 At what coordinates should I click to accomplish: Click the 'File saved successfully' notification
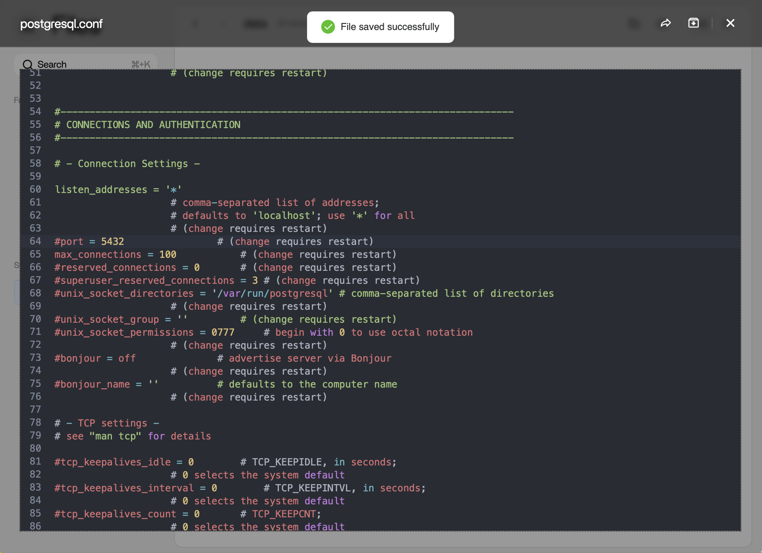tap(380, 27)
